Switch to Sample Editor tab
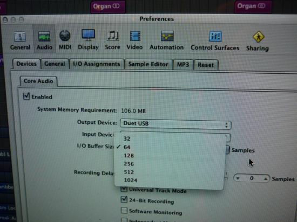Screen dimensions: 297x222 pos(148,65)
